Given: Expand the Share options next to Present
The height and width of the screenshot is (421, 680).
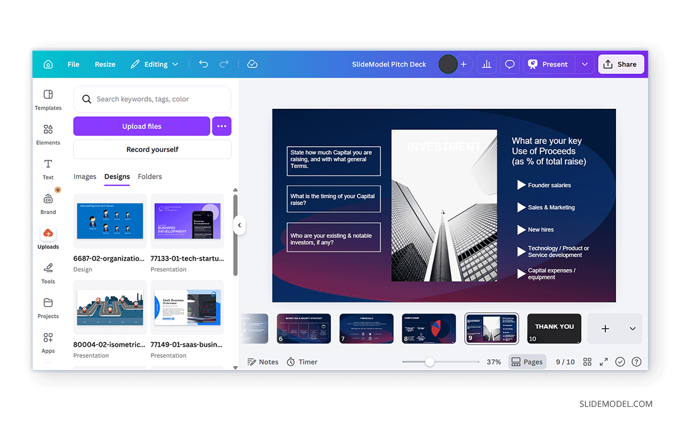Looking at the screenshot, I should pos(584,64).
